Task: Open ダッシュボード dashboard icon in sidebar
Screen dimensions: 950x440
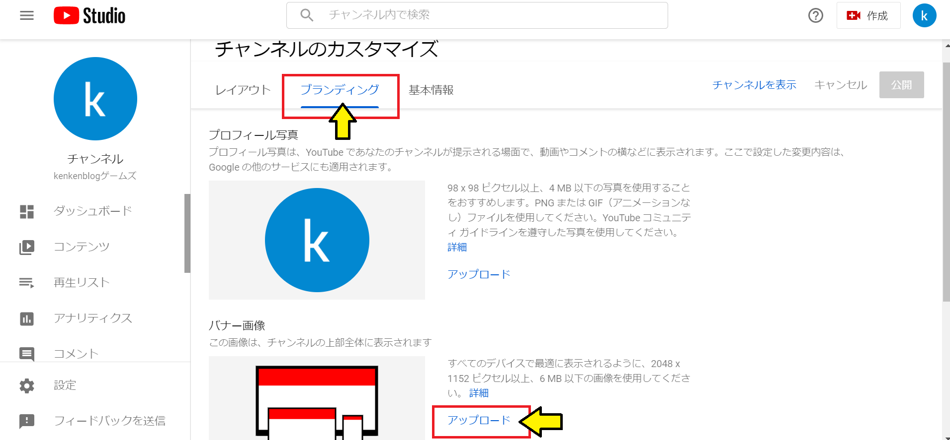Action: [x=27, y=211]
